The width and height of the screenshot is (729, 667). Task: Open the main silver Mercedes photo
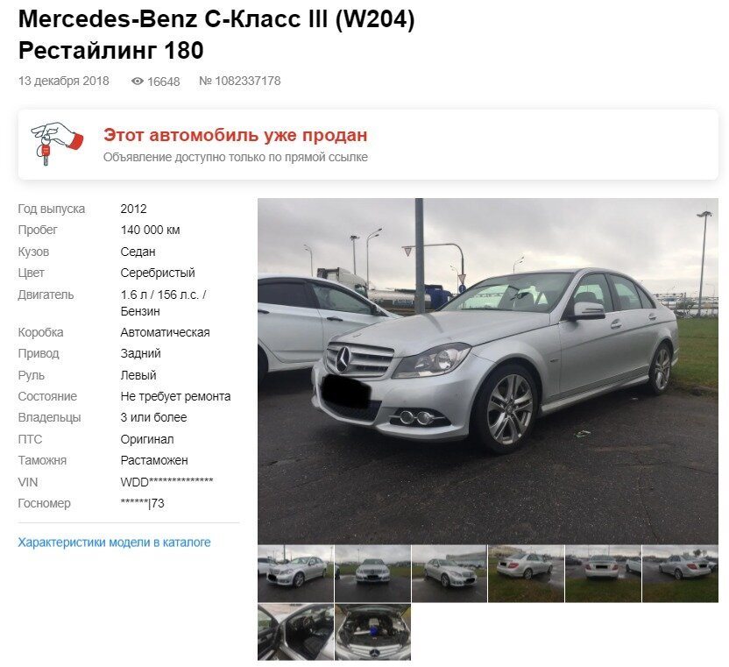[488, 371]
